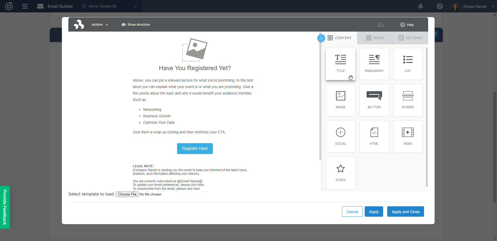The height and width of the screenshot is (241, 497).
Task: Select the Title content block
Action: click(x=340, y=64)
